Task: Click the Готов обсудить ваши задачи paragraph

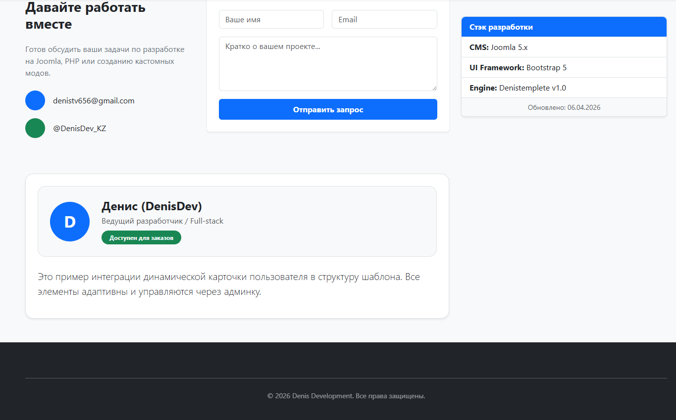Action: pyautogui.click(x=105, y=61)
